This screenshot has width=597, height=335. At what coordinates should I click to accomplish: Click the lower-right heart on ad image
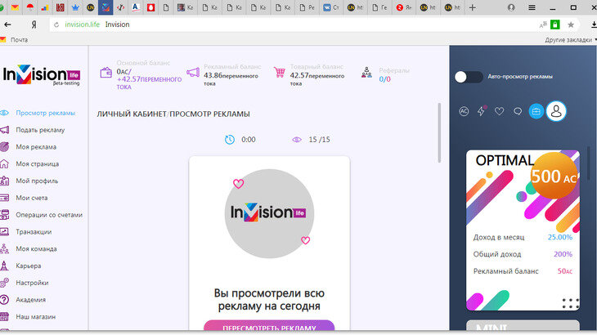[305, 240]
